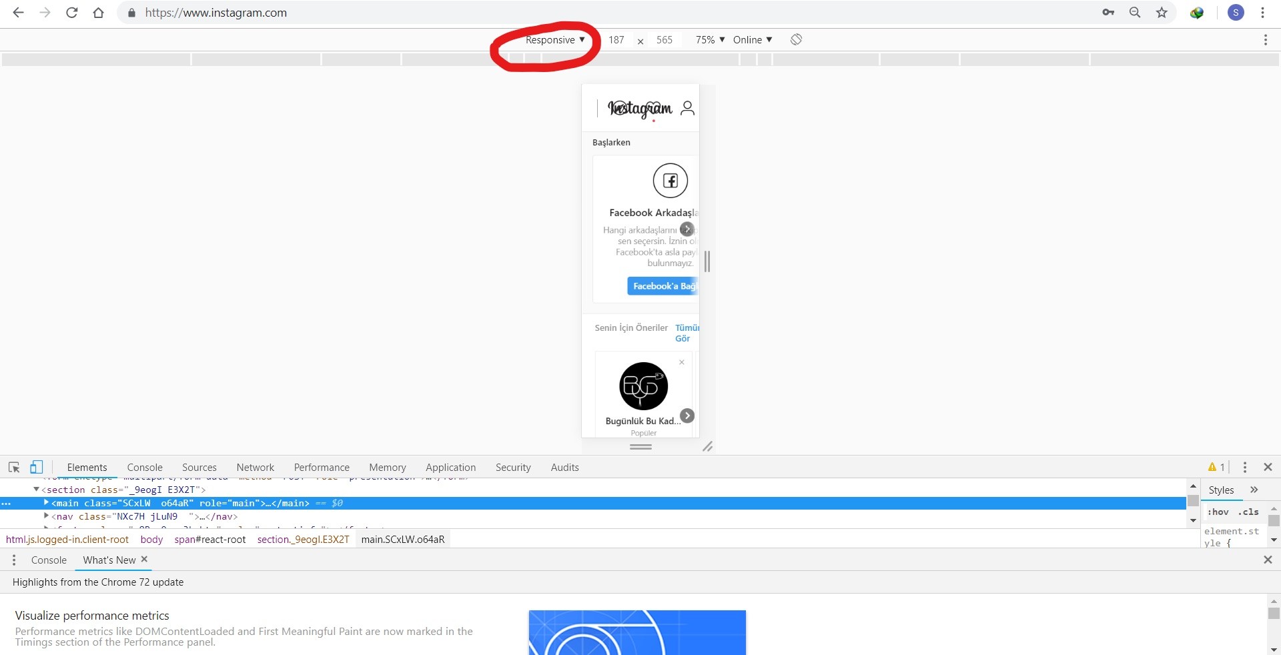Advance the Facebook card carousel arrow
This screenshot has height=655, width=1281.
coord(687,229)
